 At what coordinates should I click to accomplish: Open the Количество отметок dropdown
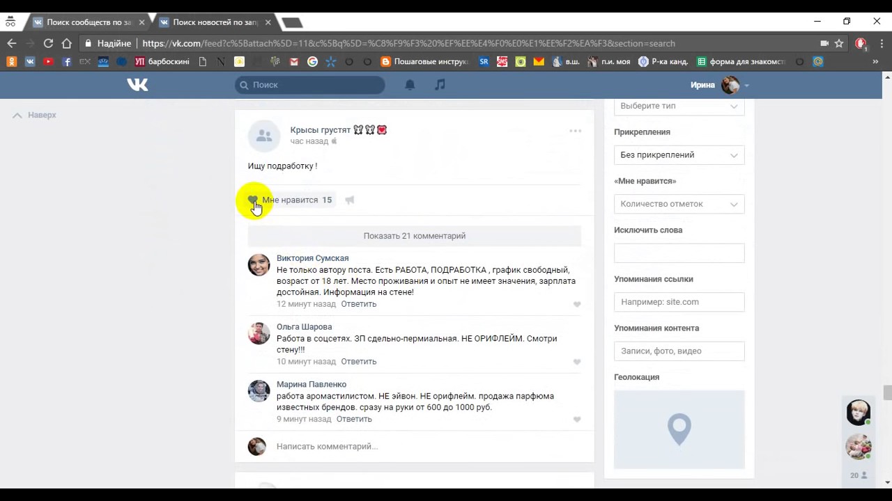679,204
